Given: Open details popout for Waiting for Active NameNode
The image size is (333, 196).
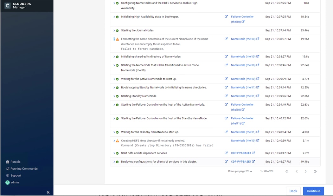Looking at the screenshot, I should coord(226,79).
